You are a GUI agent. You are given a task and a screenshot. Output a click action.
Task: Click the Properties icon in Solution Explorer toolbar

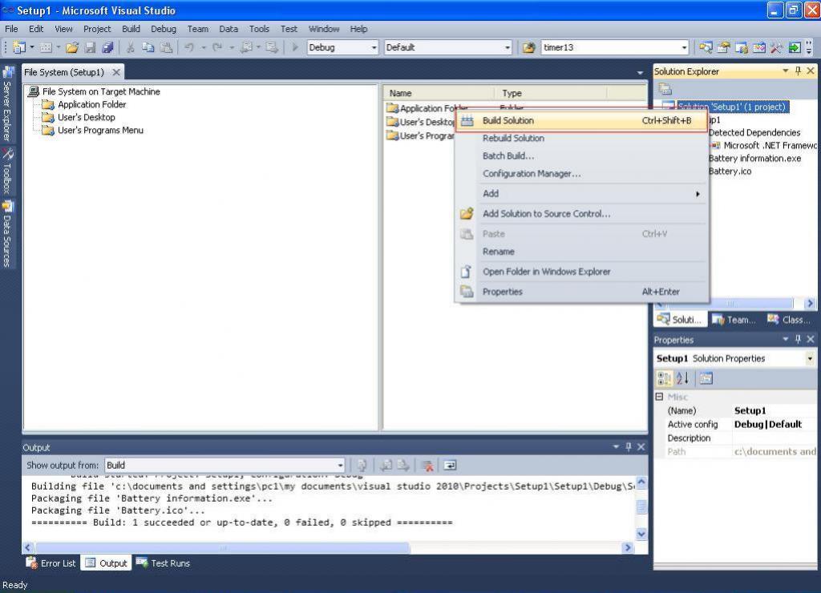point(665,89)
